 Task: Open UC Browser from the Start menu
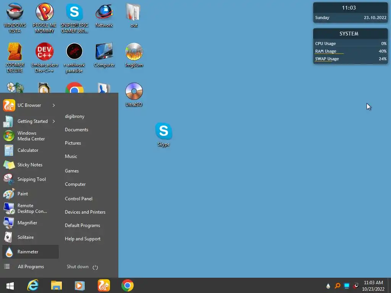pyautogui.click(x=31, y=105)
